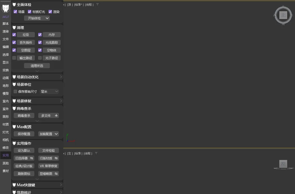Click the ViewCube top face in top viewport

(283, 15)
